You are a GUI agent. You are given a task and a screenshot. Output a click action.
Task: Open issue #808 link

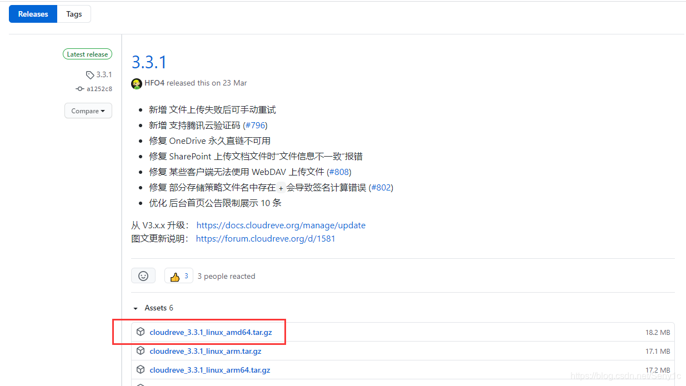pos(339,172)
